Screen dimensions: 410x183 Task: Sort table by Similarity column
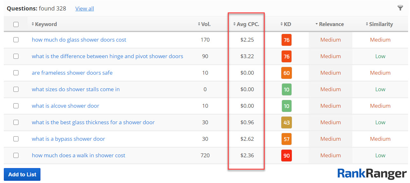click(x=379, y=24)
